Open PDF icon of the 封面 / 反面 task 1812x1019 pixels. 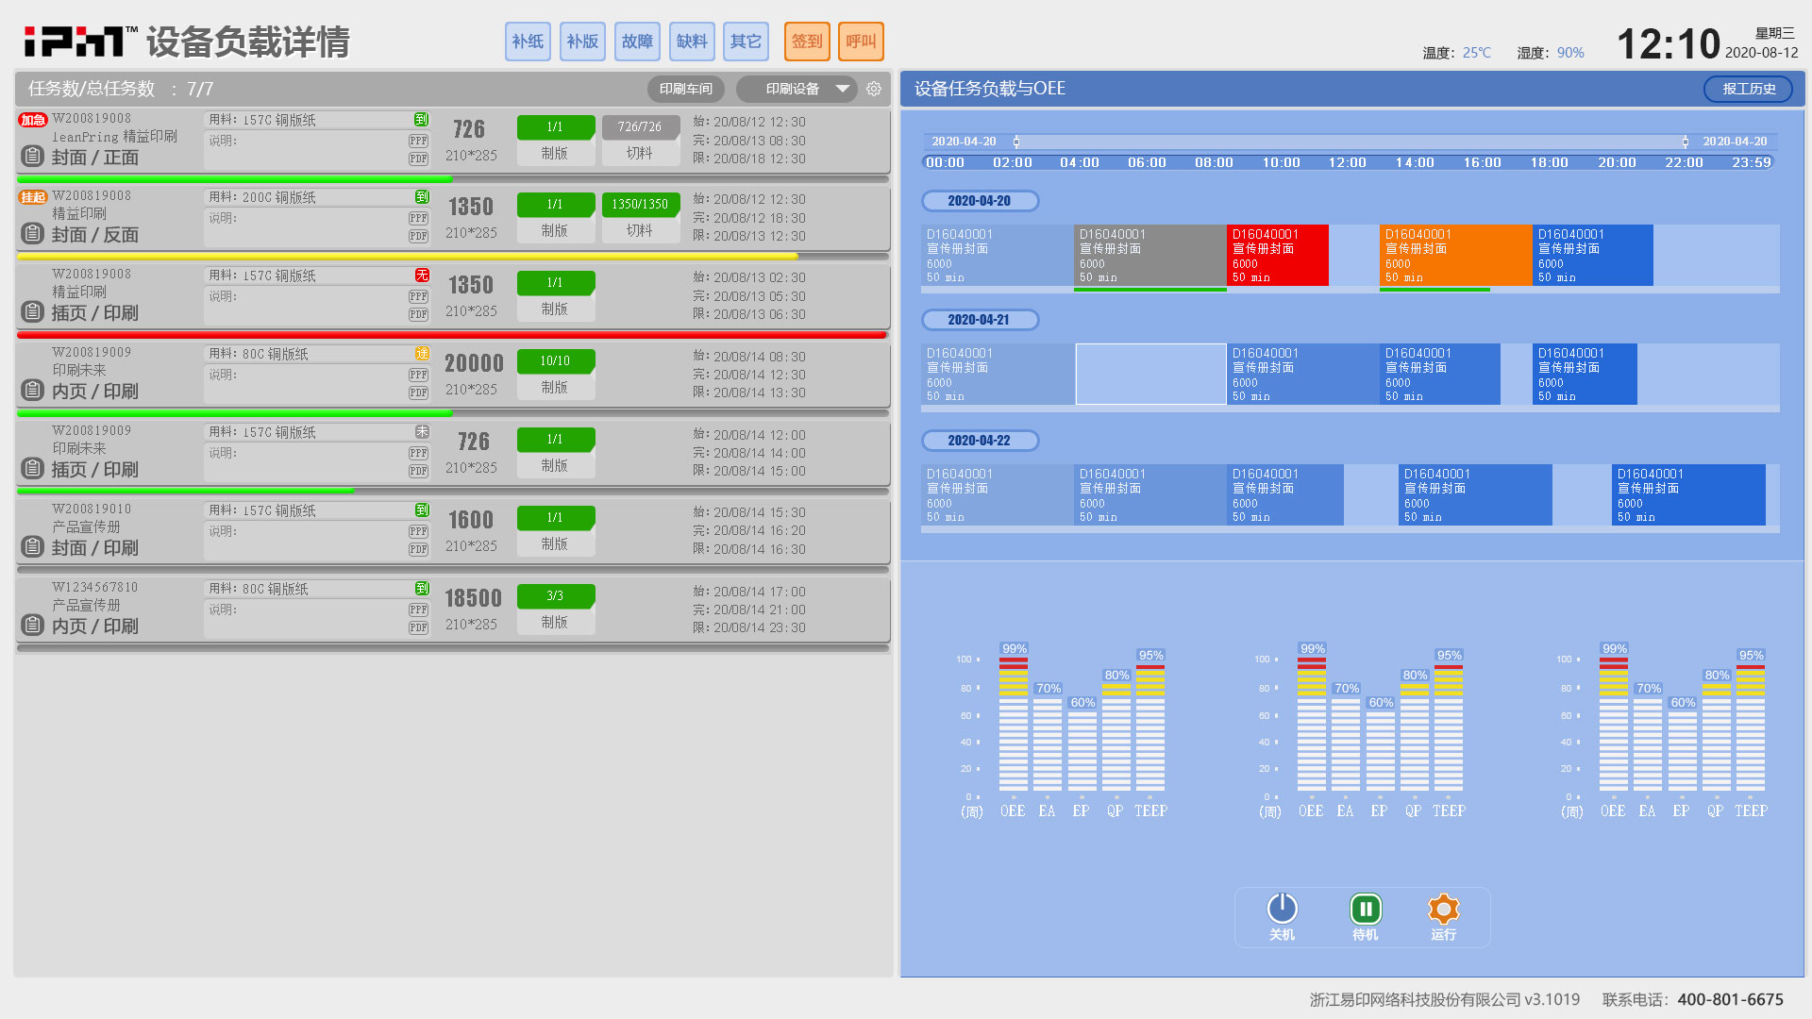[x=419, y=236]
